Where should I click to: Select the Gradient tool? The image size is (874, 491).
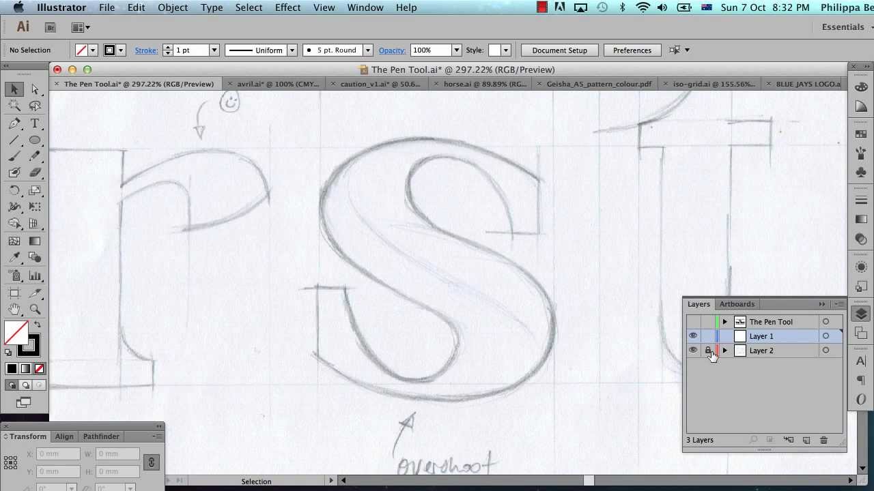point(35,241)
